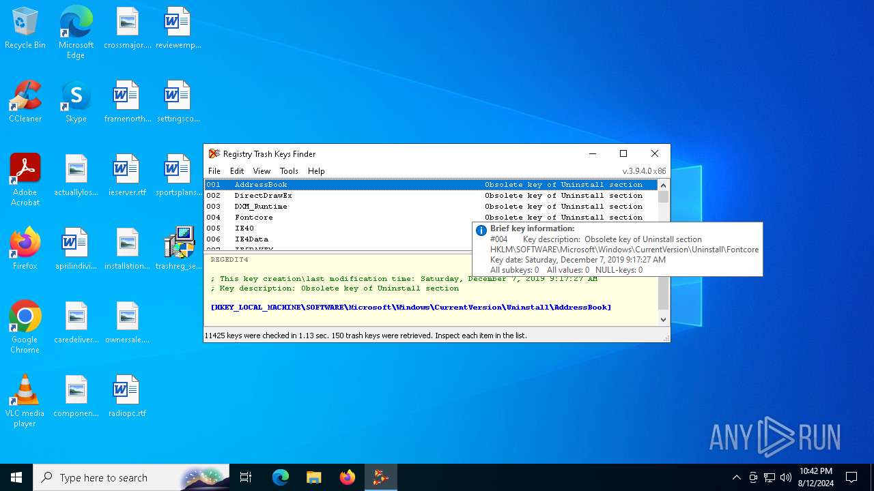Select the trashreg_se installer icon
This screenshot has width=874, height=491.
(178, 249)
